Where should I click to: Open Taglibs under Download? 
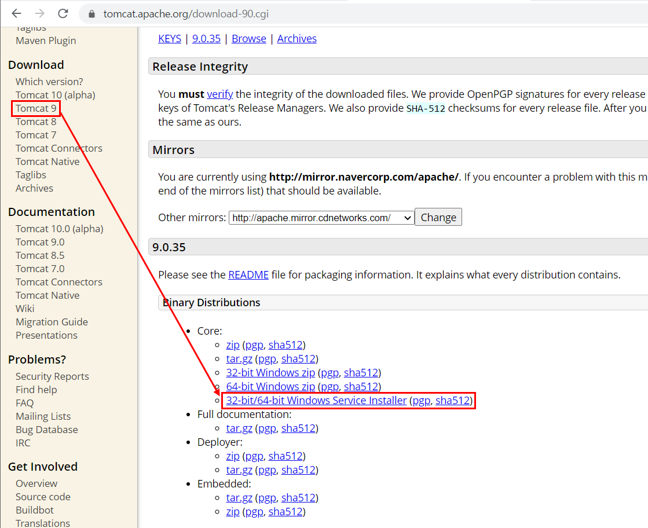pyautogui.click(x=31, y=175)
